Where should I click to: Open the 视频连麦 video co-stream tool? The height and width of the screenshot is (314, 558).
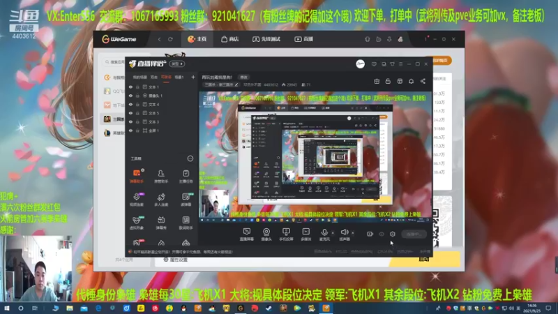click(x=137, y=200)
